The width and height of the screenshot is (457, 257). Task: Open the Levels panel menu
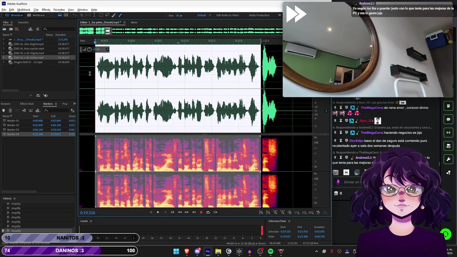click(x=91, y=221)
